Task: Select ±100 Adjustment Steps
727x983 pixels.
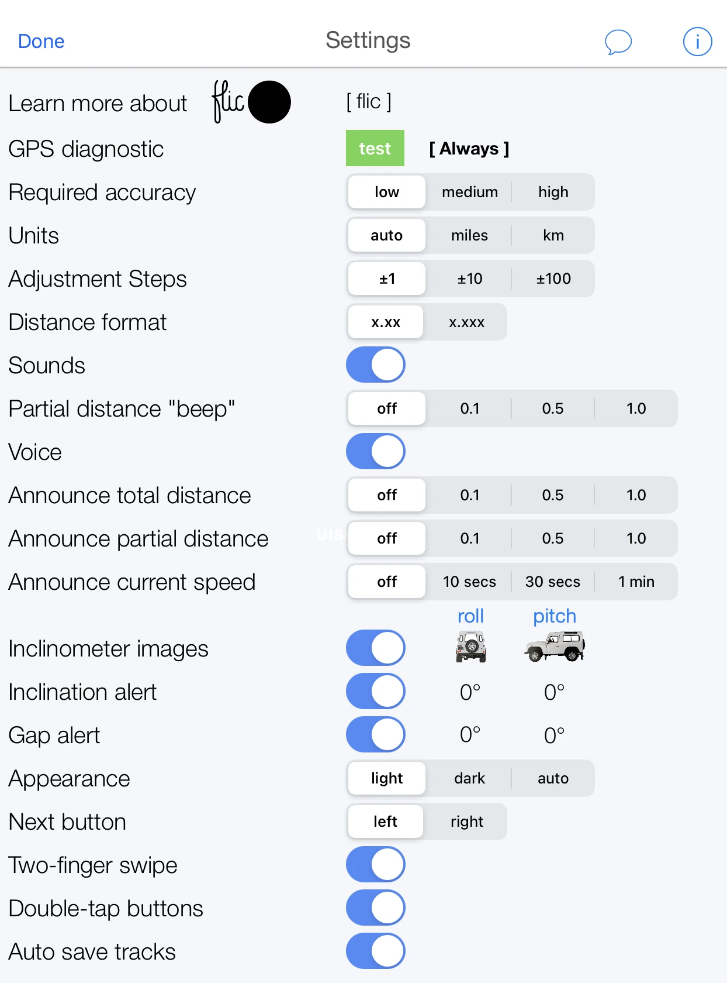Action: [552, 279]
